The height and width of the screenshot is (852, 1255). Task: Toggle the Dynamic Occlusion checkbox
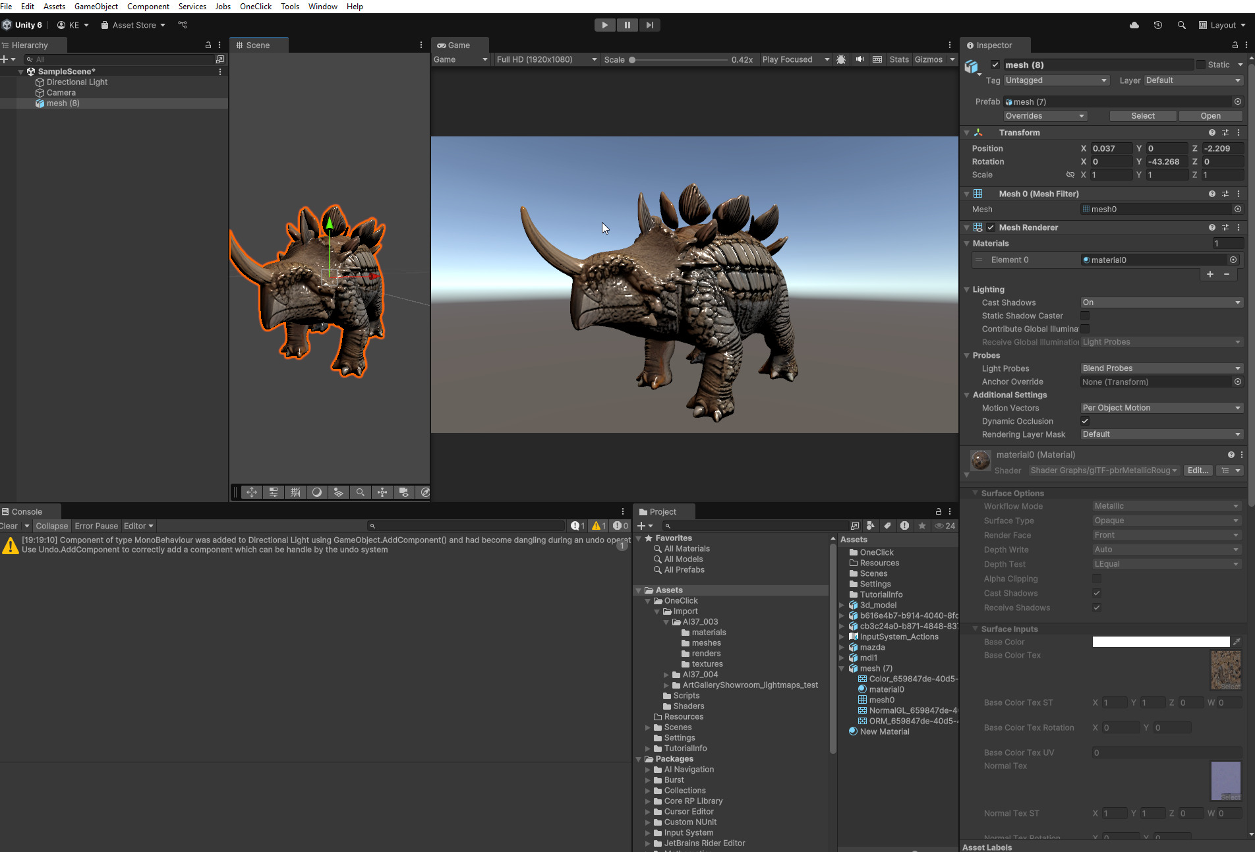1085,421
